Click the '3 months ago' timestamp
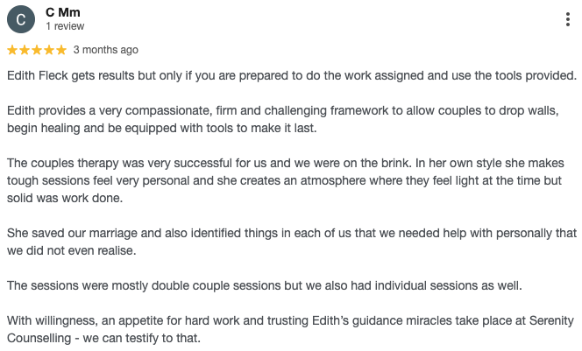Image resolution: width=582 pixels, height=351 pixels. (x=105, y=50)
